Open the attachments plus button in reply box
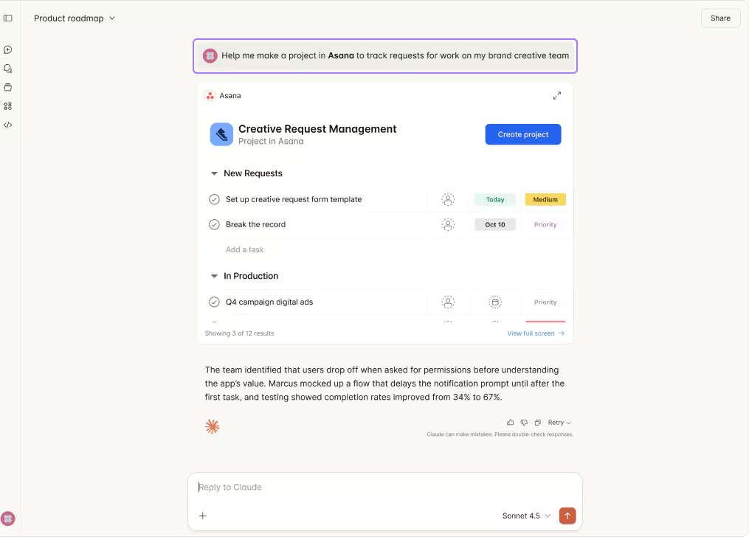 coord(203,516)
